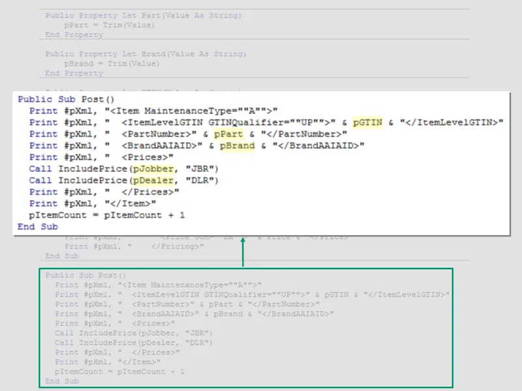Click the closing Pricing tag line in background code

point(134,247)
